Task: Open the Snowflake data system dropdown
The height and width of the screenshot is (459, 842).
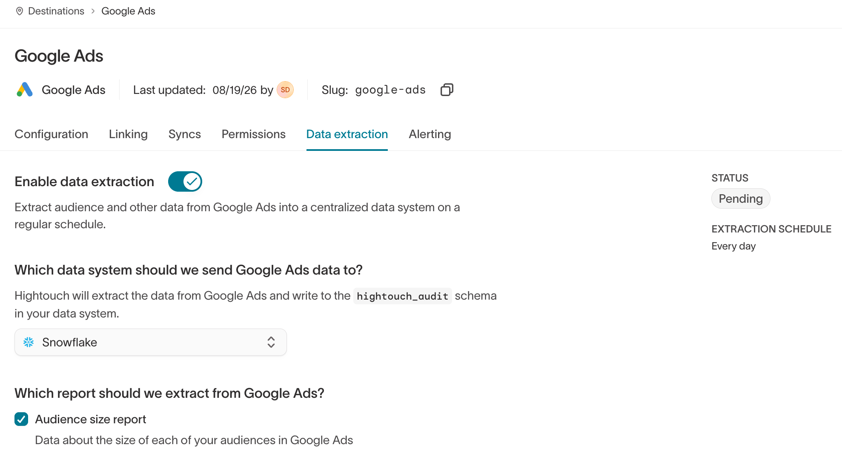Action: click(150, 342)
